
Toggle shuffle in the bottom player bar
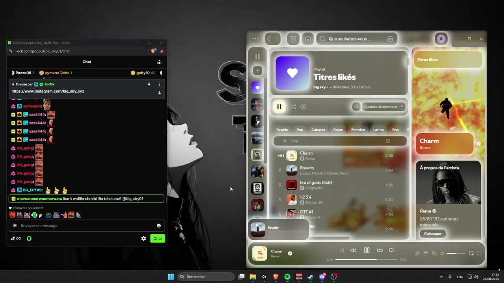(342, 250)
